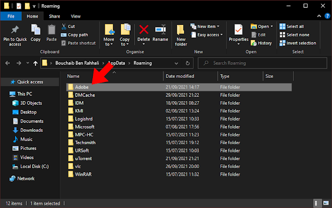Go up one folder level
Screen dimensions: 332x208
35,63
